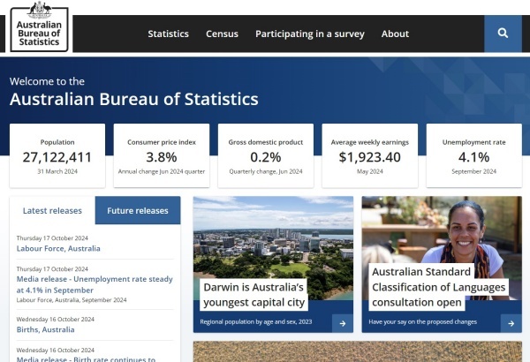Click the Australian Standard Classification of Languages headline
The height and width of the screenshot is (362, 530).
coord(439,287)
